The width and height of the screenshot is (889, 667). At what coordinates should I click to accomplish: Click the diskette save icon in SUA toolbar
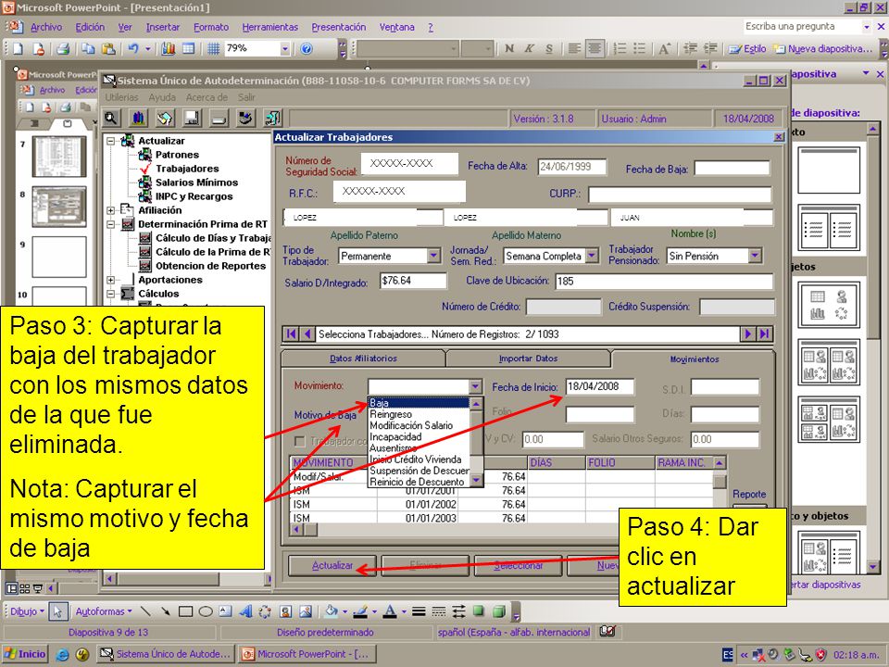tap(193, 118)
